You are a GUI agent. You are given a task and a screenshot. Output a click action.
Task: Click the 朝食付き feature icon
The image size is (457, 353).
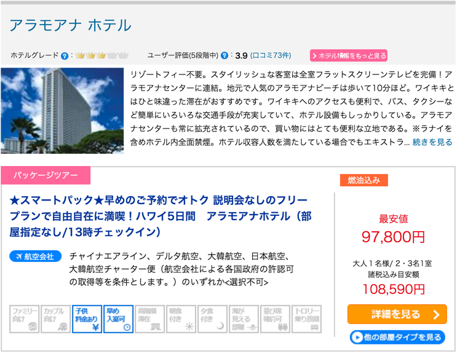click(x=181, y=319)
